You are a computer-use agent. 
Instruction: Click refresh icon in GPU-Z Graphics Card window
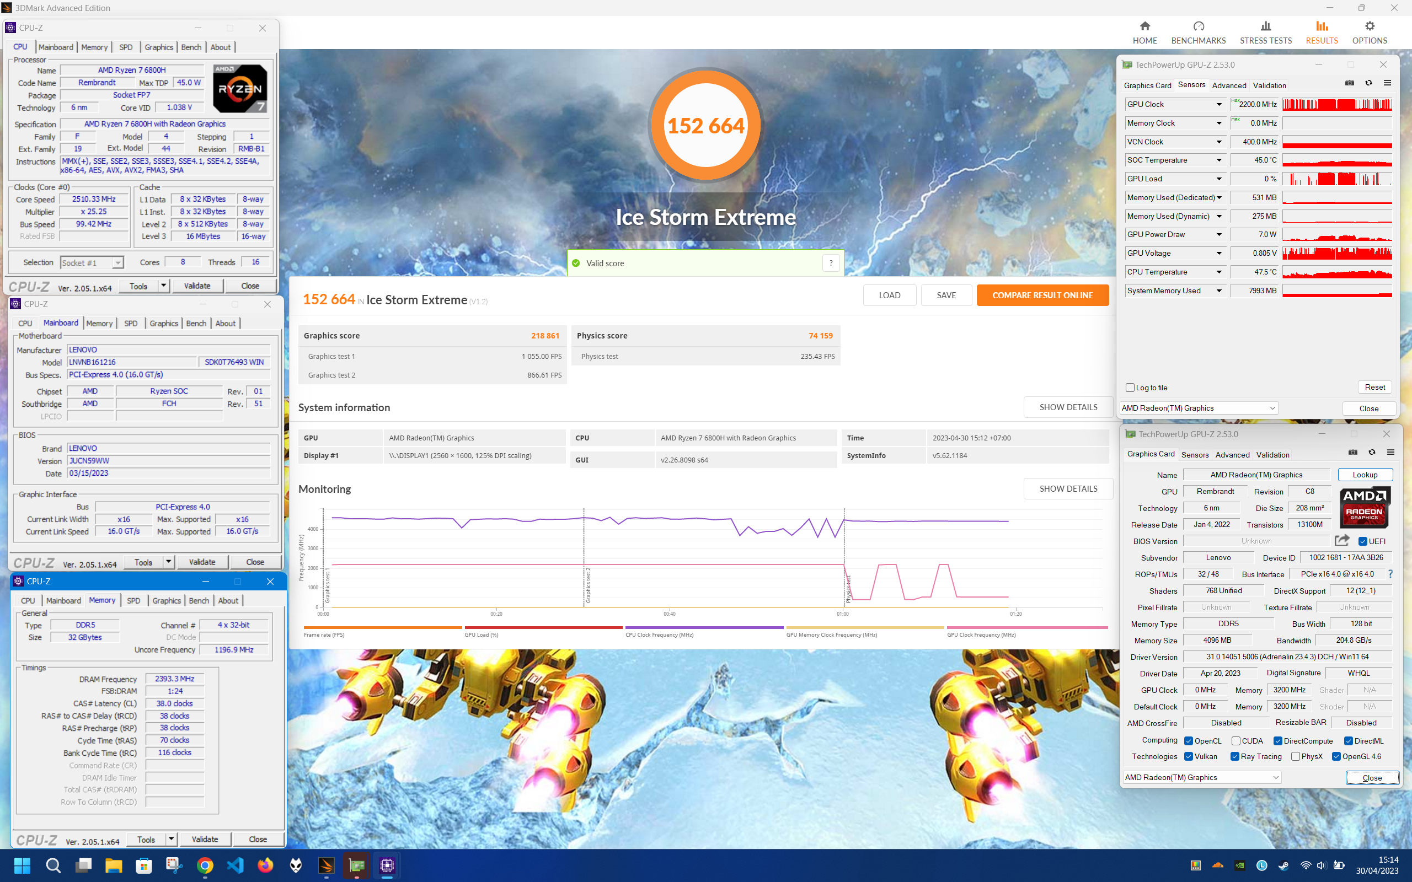click(1372, 452)
